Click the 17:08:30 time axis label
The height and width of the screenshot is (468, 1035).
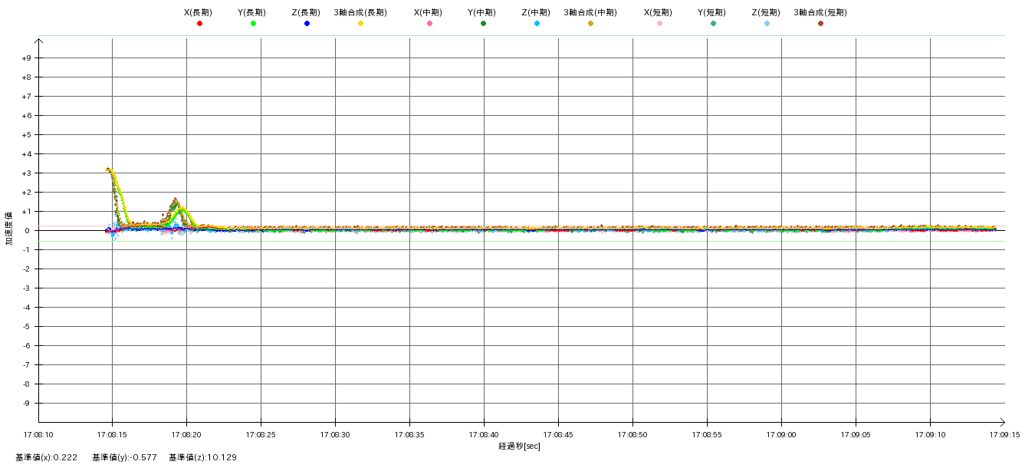pyautogui.click(x=335, y=434)
